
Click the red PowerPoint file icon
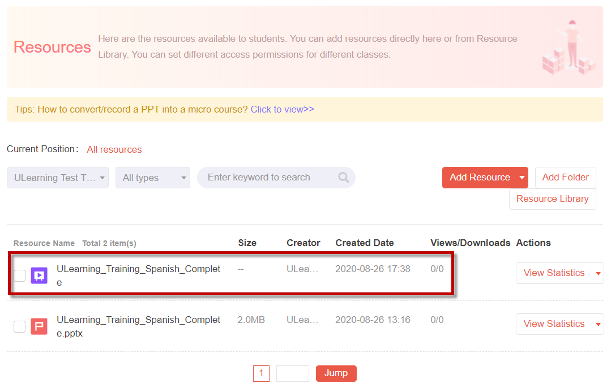pyautogui.click(x=39, y=326)
